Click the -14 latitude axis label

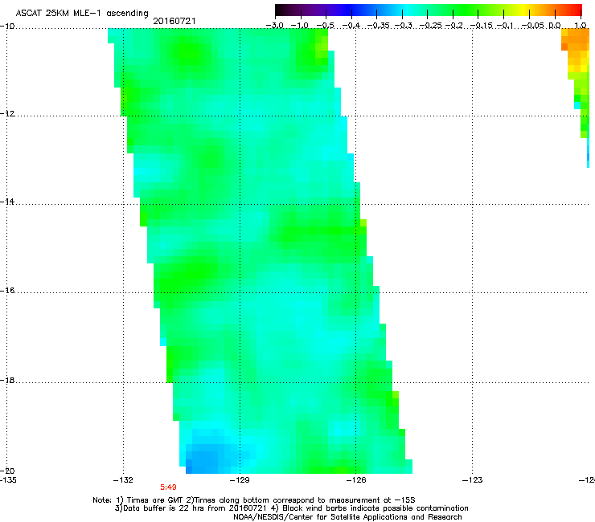7,202
